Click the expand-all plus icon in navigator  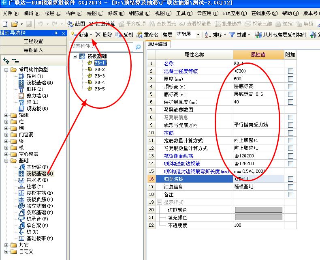(x=6, y=60)
